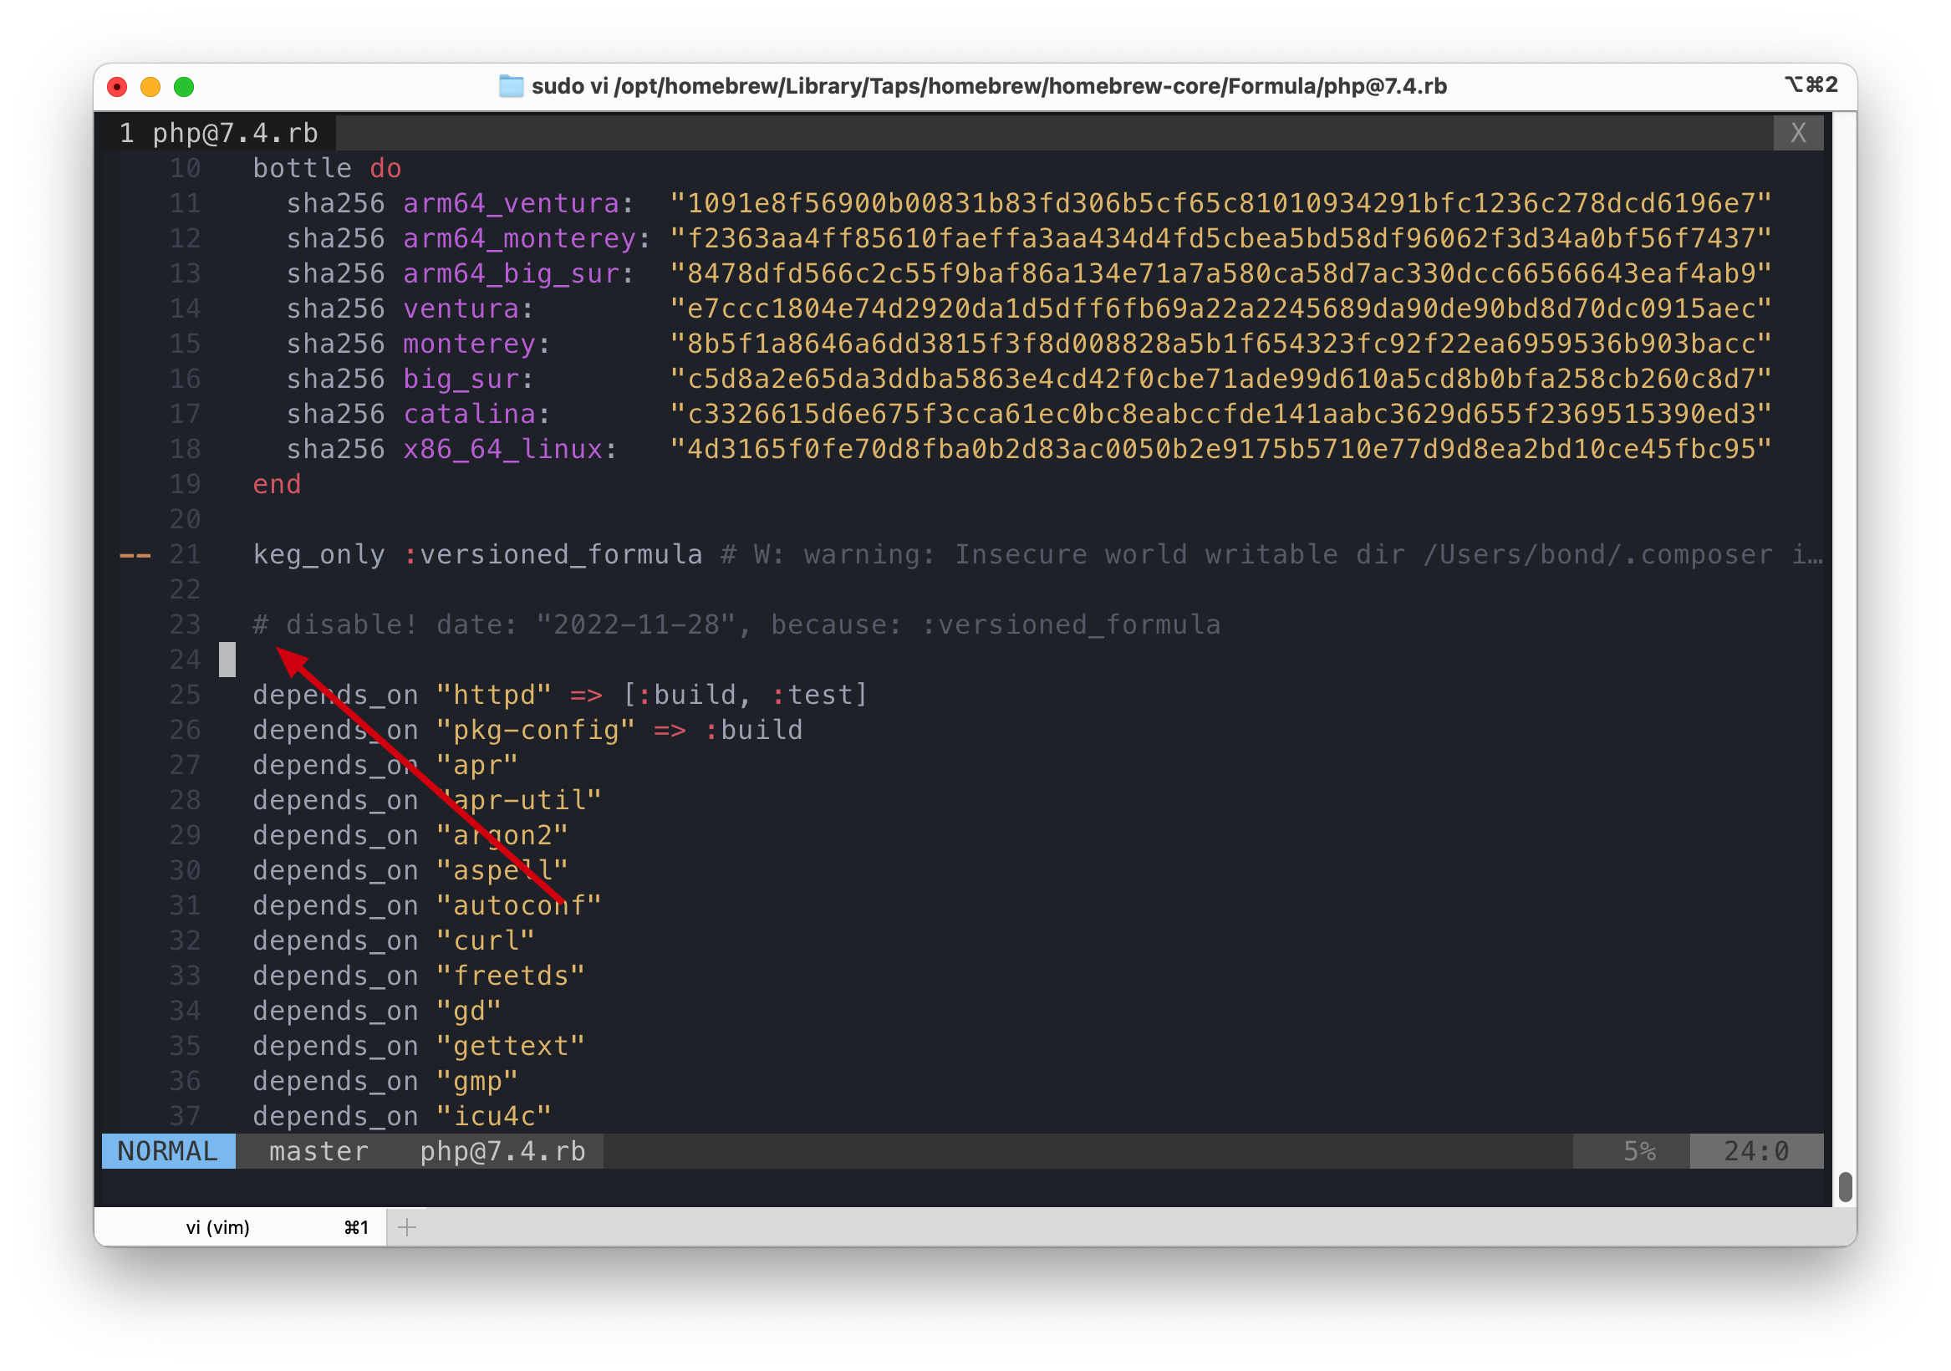Click the sha256 hash starting with c3326615

[1221, 414]
